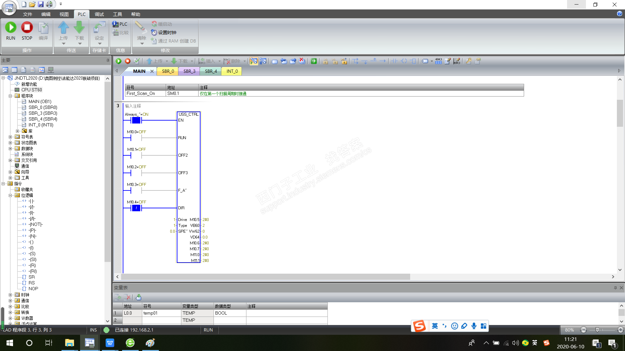
Task: Open the 调试 ribbon tab
Action: (x=99, y=14)
